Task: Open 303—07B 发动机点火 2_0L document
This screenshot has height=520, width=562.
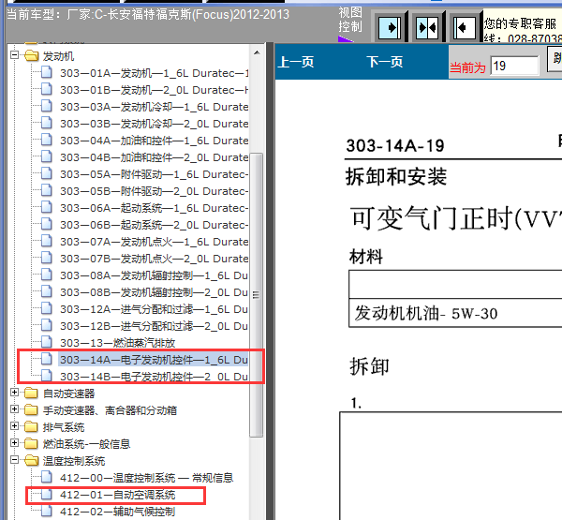Action: click(155, 259)
